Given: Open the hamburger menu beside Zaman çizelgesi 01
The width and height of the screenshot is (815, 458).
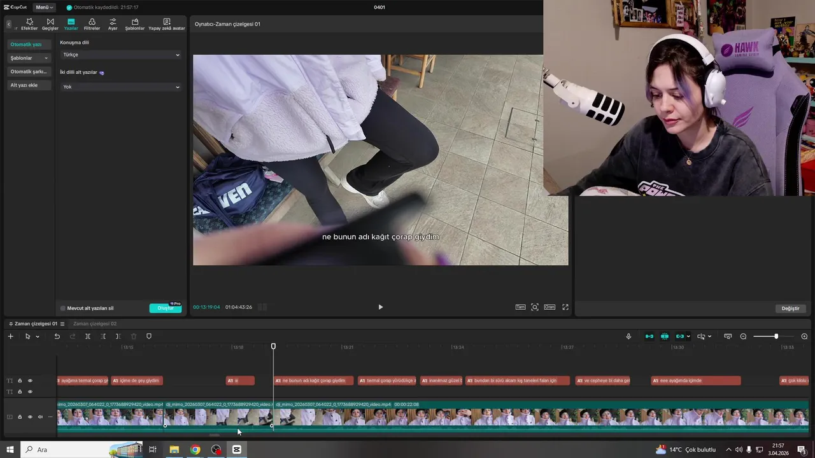Looking at the screenshot, I should click(x=62, y=324).
